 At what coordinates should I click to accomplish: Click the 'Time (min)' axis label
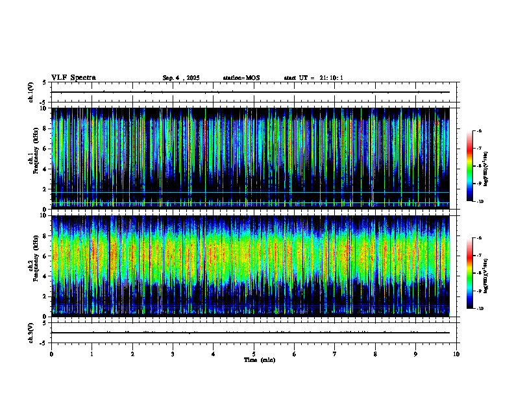click(260, 360)
